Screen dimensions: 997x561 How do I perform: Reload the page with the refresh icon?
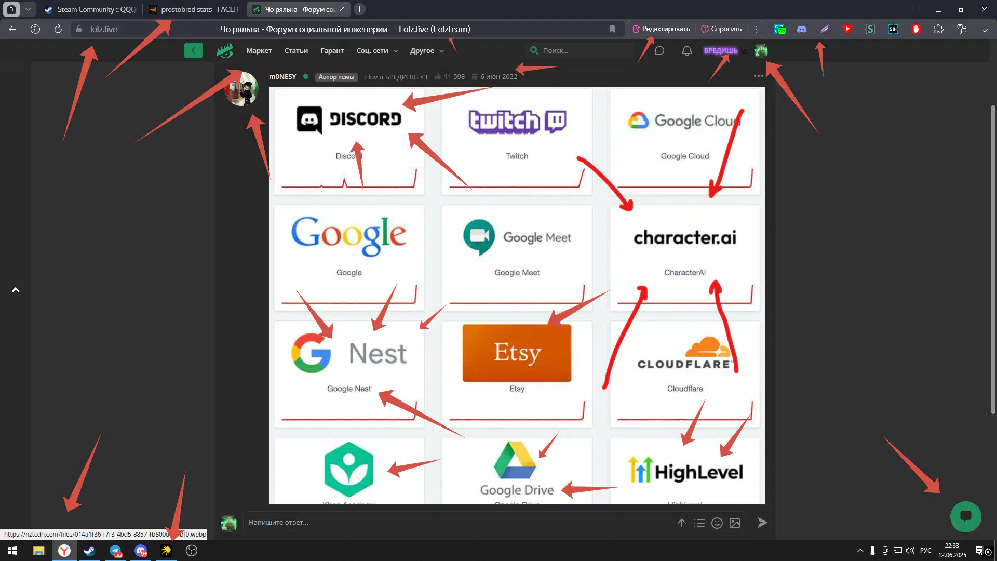(58, 29)
